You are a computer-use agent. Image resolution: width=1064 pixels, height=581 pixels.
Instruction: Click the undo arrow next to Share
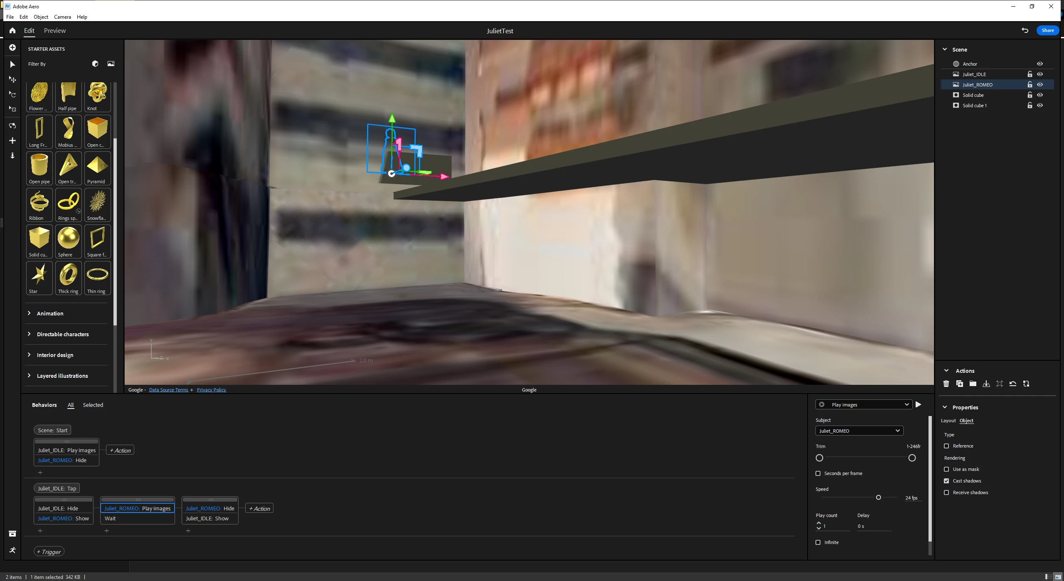coord(1025,30)
